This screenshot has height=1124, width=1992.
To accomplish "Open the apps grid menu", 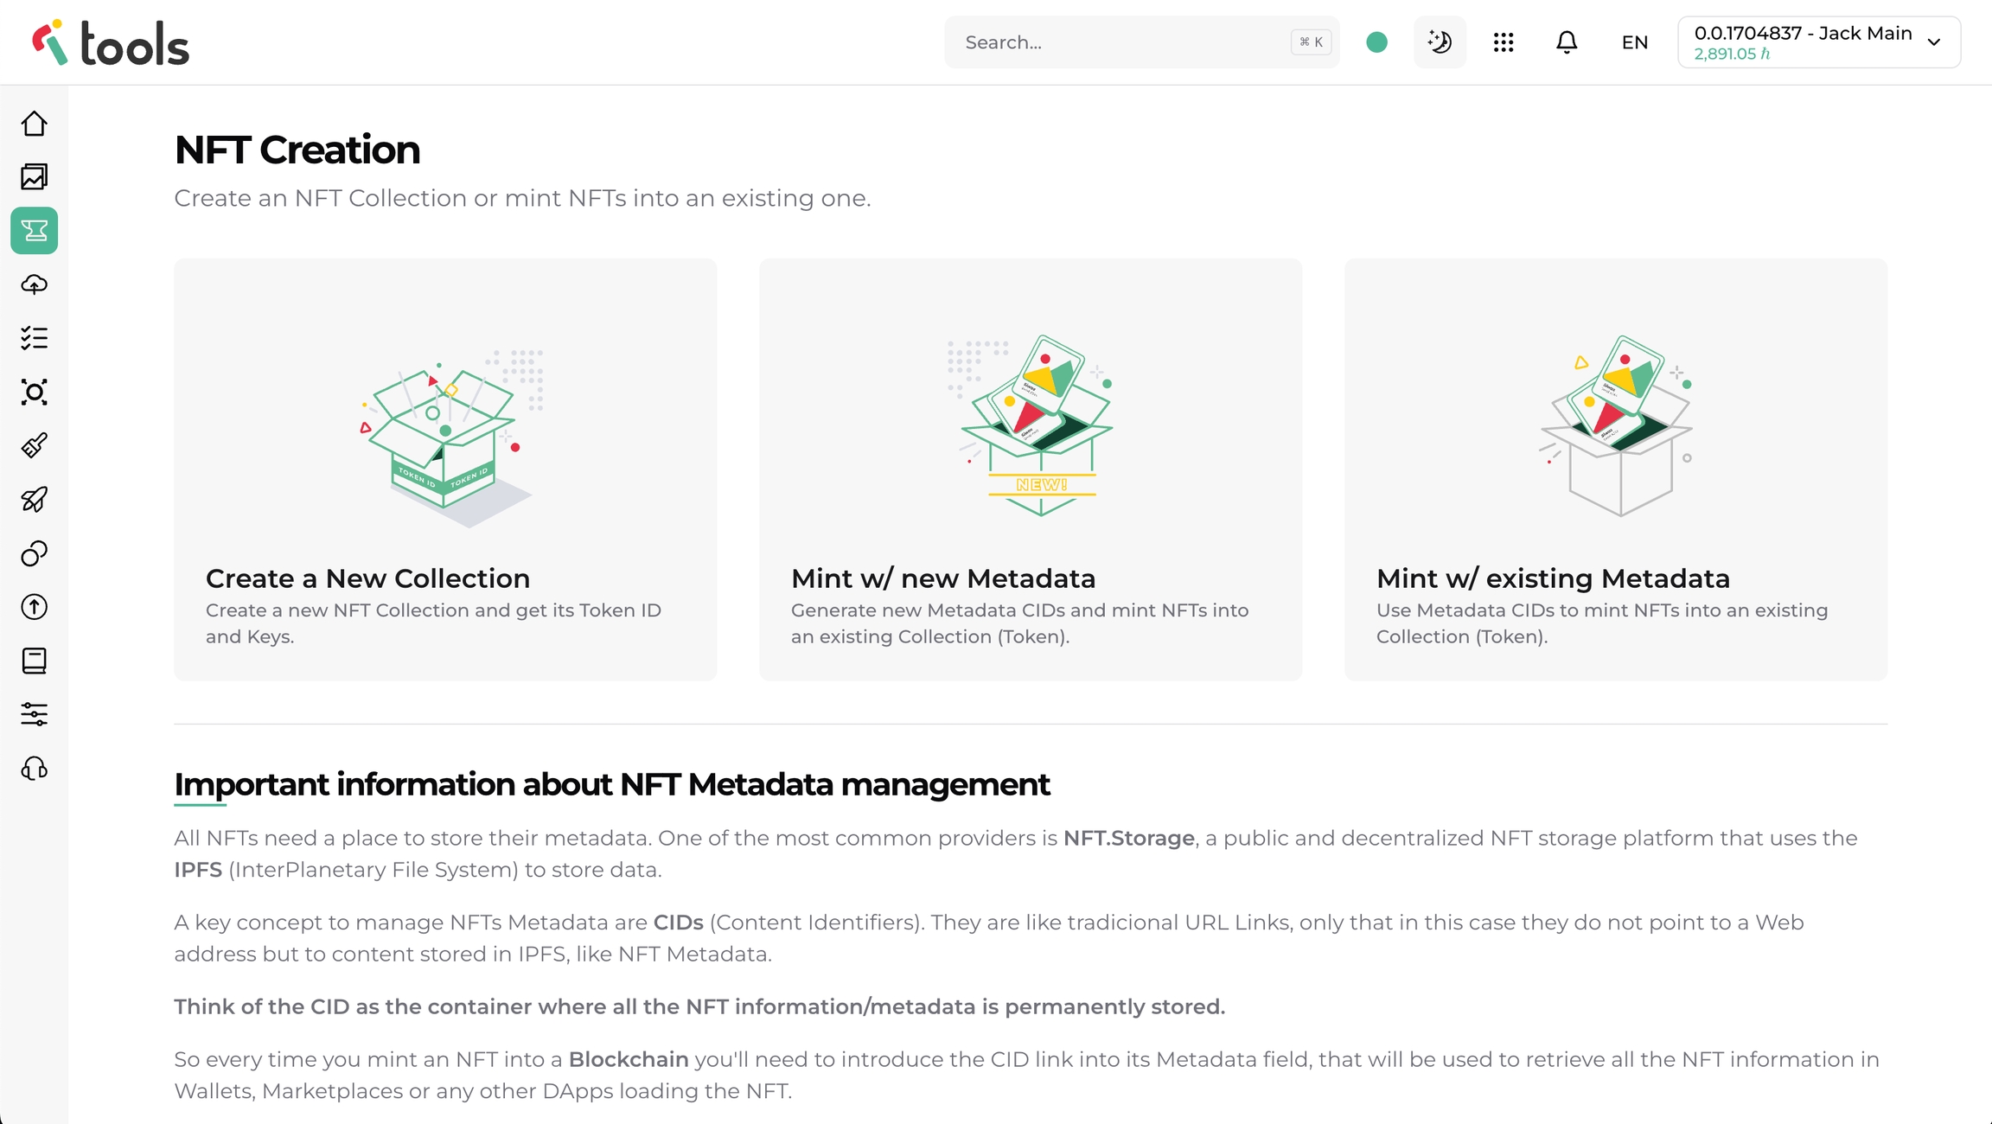I will [1504, 42].
